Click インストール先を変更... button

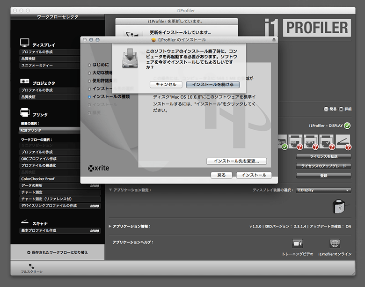coord(236,161)
